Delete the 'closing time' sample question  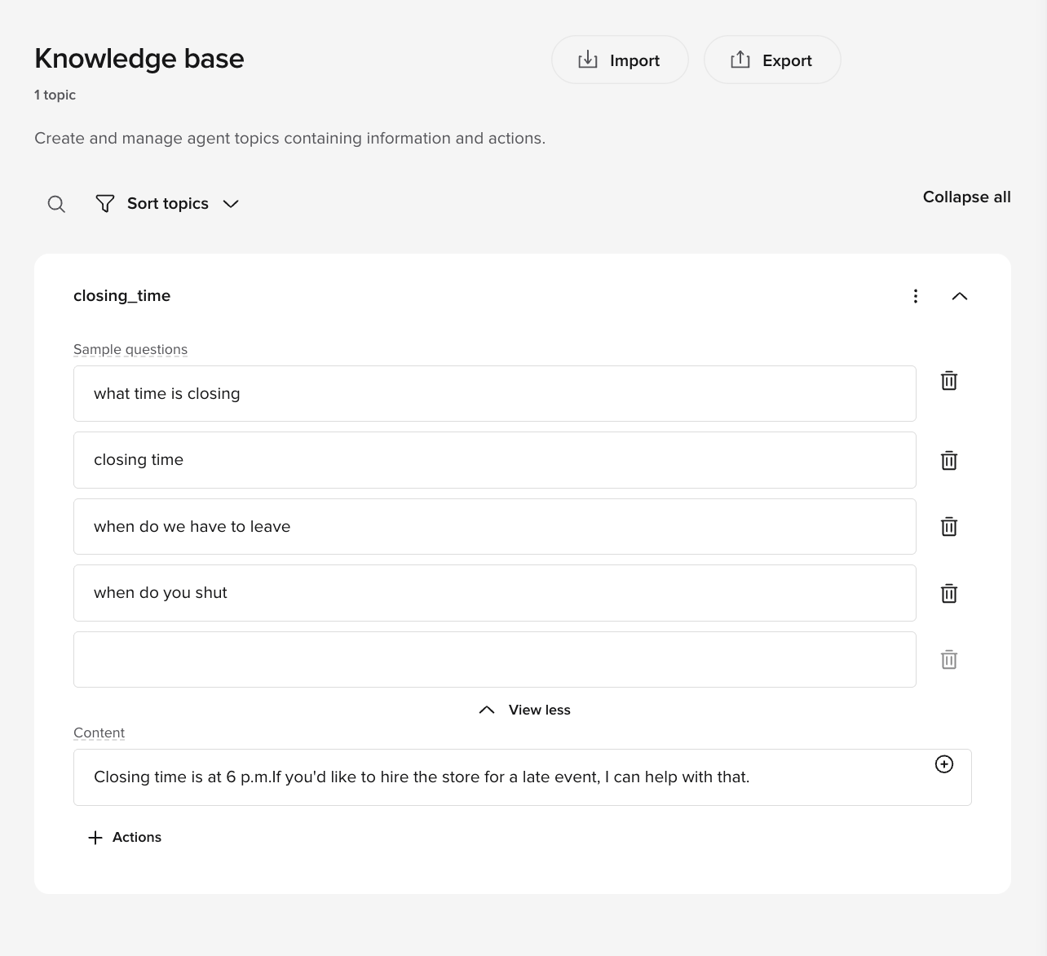point(948,461)
